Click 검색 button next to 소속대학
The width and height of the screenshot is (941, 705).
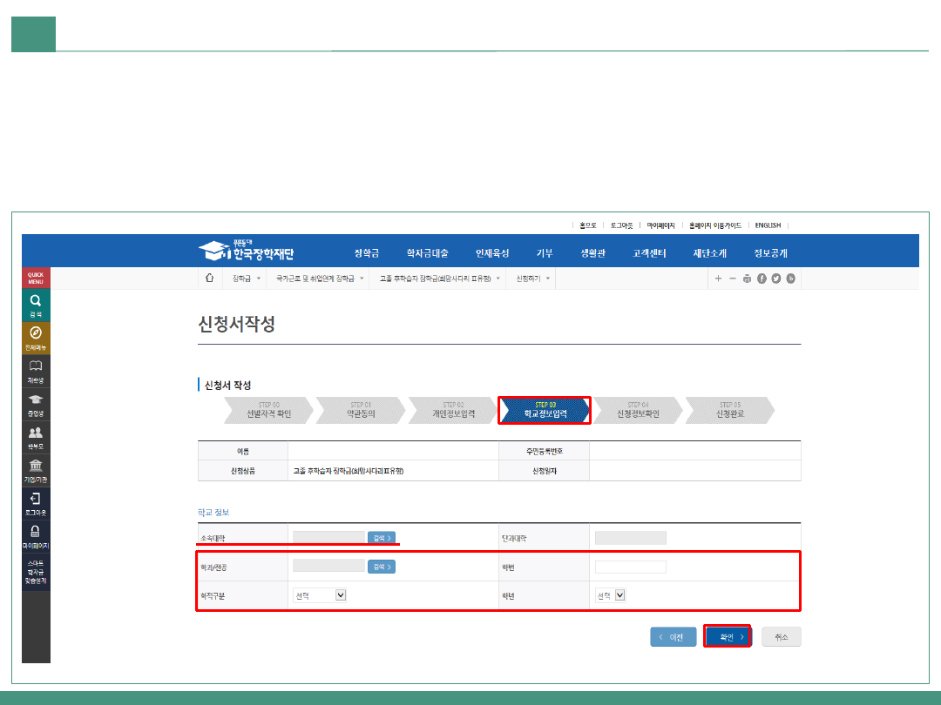click(381, 538)
